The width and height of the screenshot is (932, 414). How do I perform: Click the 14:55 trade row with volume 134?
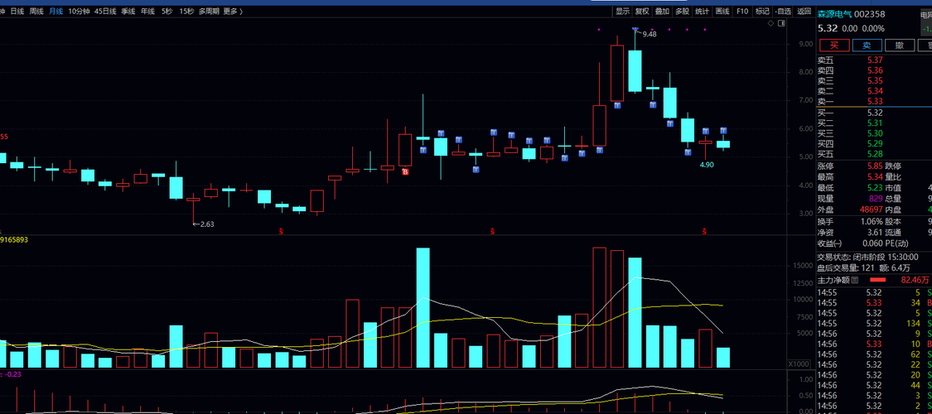874,323
